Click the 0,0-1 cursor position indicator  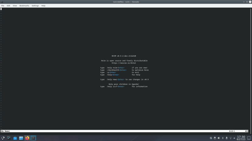click(232, 131)
